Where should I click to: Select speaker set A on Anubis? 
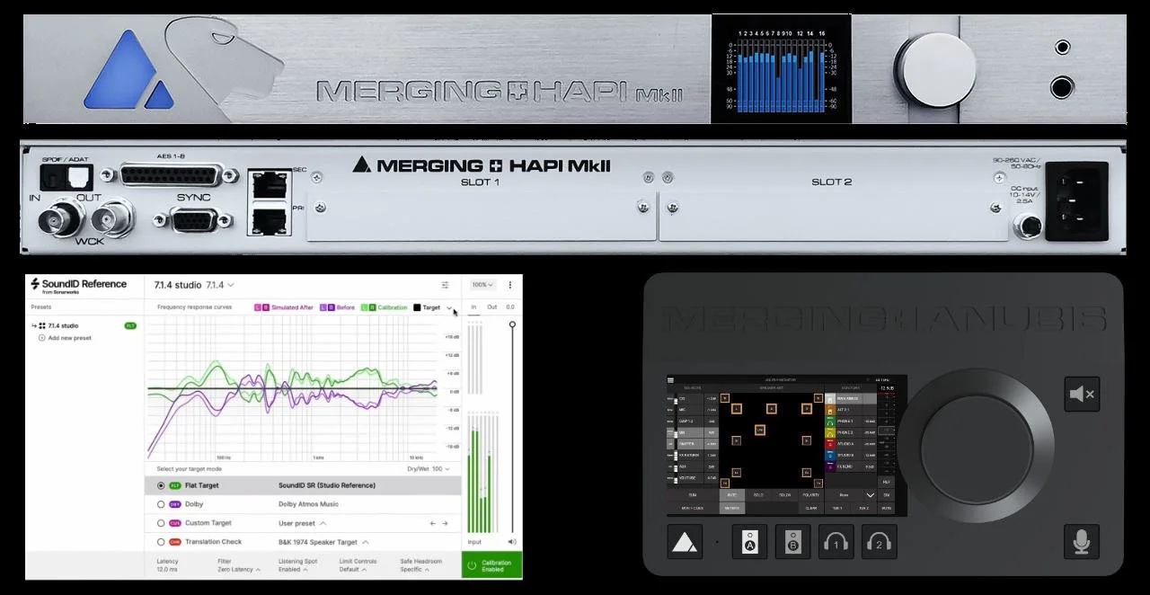pos(749,541)
